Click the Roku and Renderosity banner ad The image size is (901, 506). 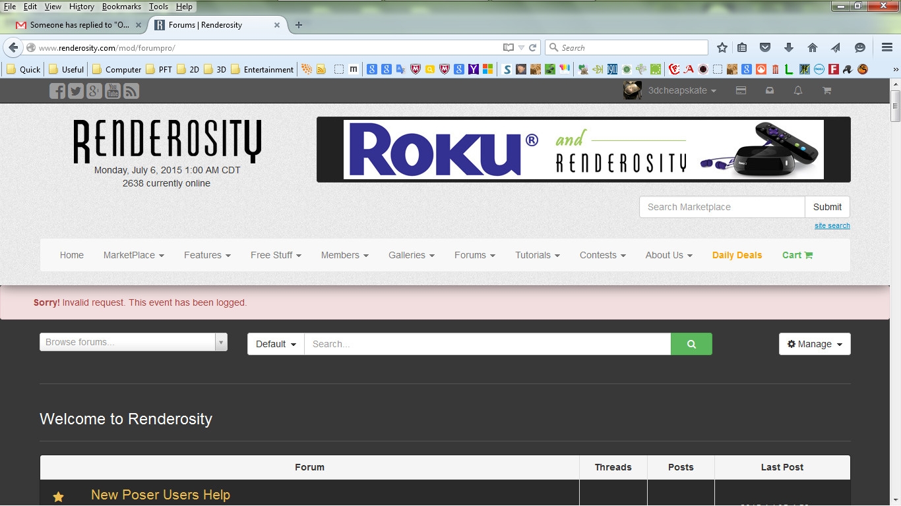click(584, 150)
